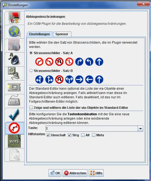Switch to the Sponsor tab
151x181 pixels.
pos(62,34)
